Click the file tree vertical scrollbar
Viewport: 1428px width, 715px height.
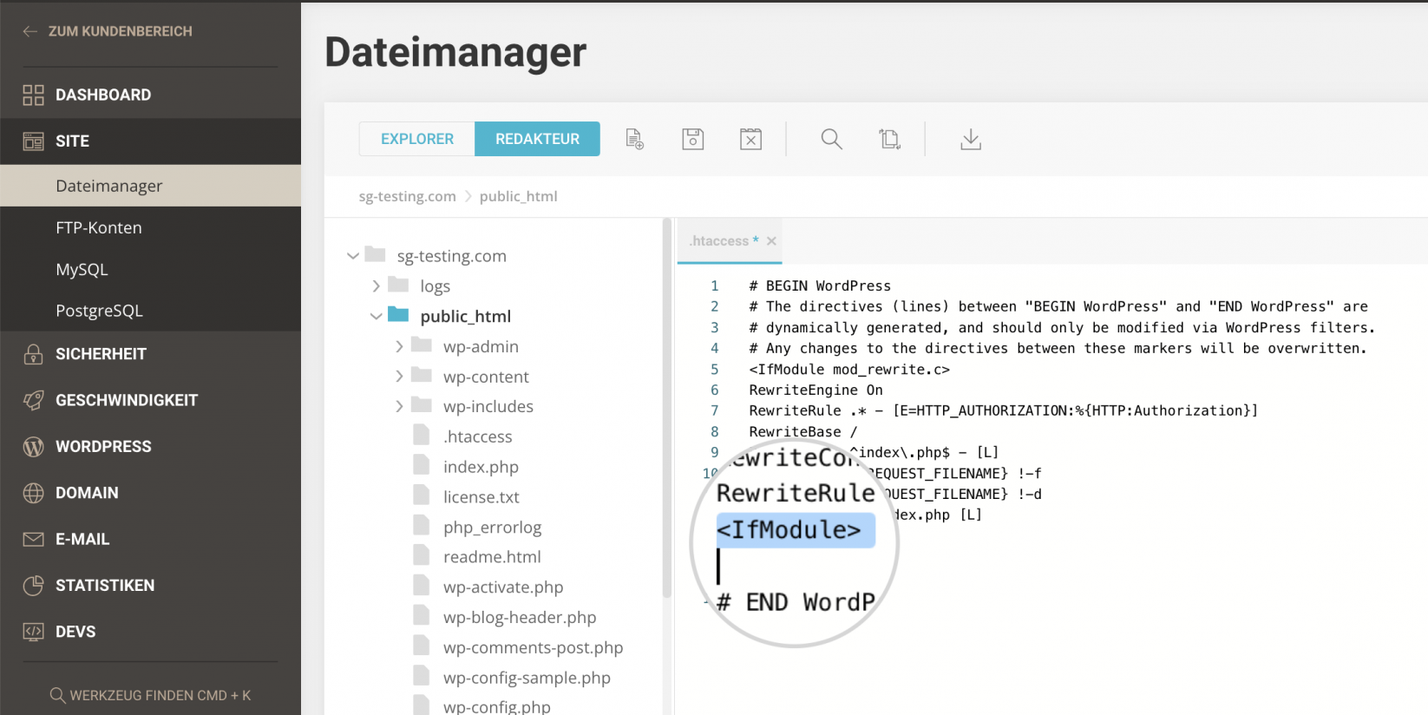tap(667, 408)
